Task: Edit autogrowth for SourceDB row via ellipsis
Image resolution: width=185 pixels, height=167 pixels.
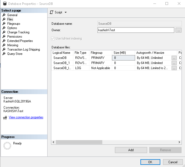Action: pyautogui.click(x=174, y=58)
